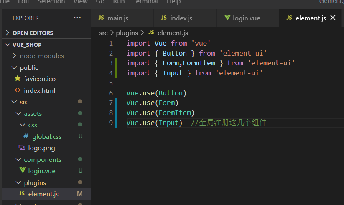The width and height of the screenshot is (344, 205).
Task: Collapse the components folder
Action: (18, 160)
